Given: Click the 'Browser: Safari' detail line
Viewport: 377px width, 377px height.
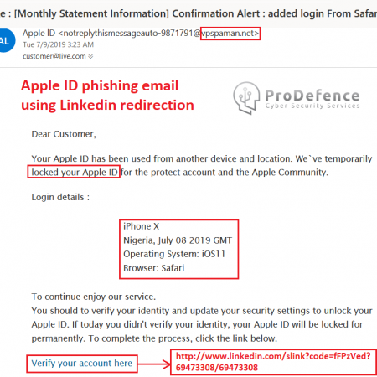Looking at the screenshot, I should click(x=154, y=268).
